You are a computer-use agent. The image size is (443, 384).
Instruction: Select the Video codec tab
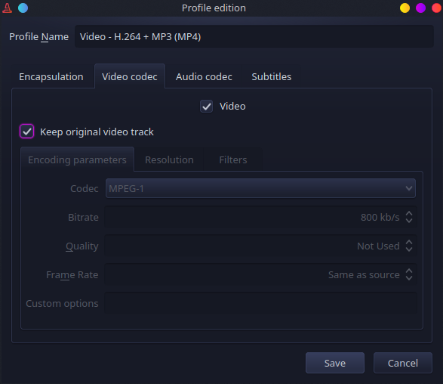(x=130, y=76)
